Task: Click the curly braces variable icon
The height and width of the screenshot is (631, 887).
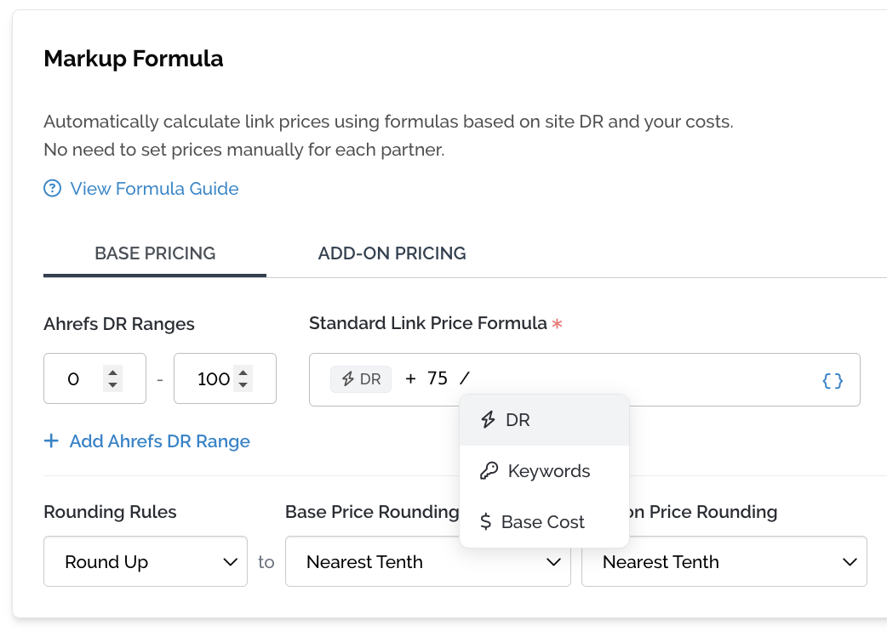Action: click(833, 380)
